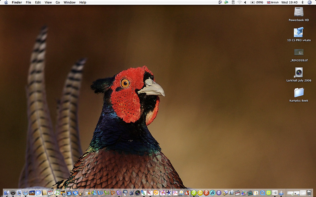Launch Fireworks yellow icon in Dock
Viewport: 316px width, 197px height.
pyautogui.click(x=200, y=193)
